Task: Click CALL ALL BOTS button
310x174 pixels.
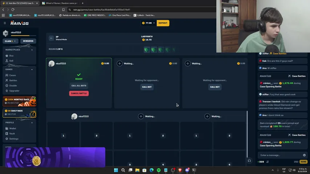Action: pyautogui.click(x=79, y=86)
